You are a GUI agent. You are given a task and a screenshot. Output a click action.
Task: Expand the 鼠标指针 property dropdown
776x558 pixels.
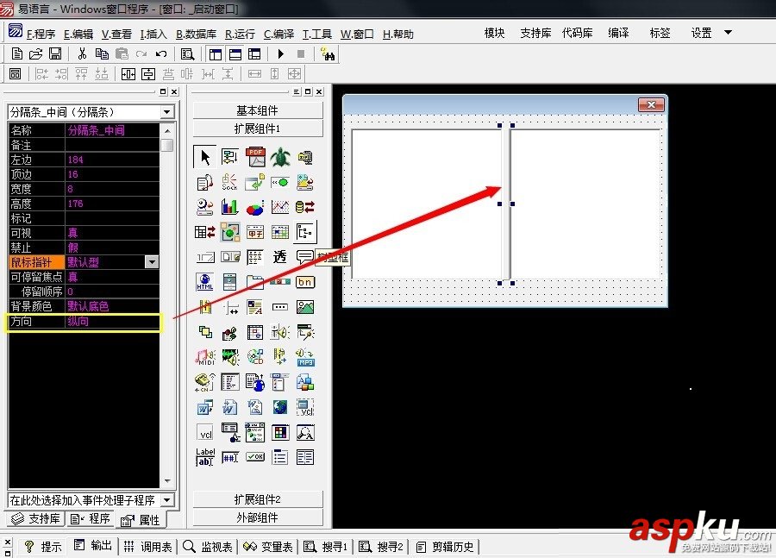(x=152, y=262)
